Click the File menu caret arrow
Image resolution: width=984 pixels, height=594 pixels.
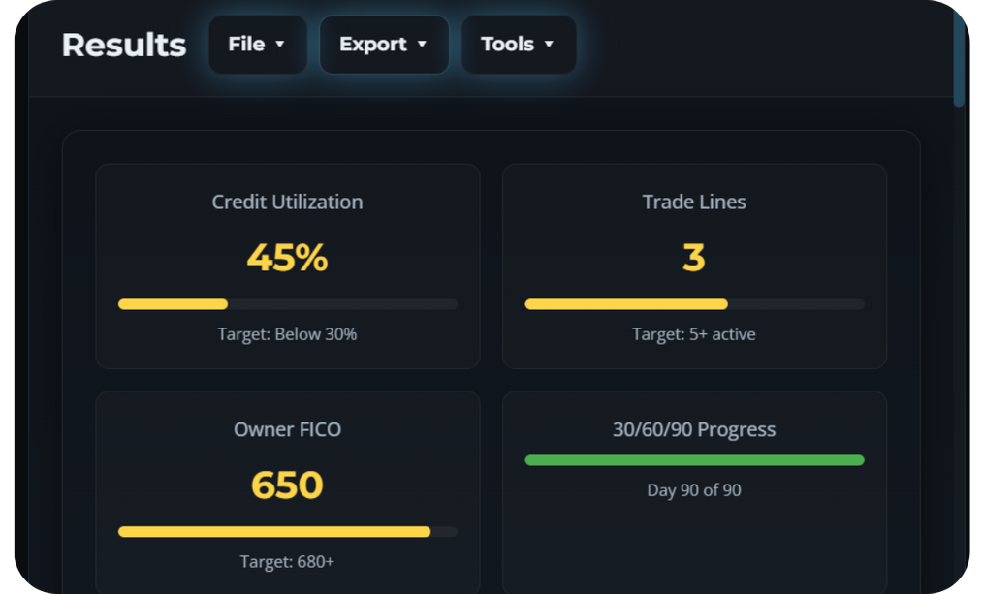[x=280, y=45]
